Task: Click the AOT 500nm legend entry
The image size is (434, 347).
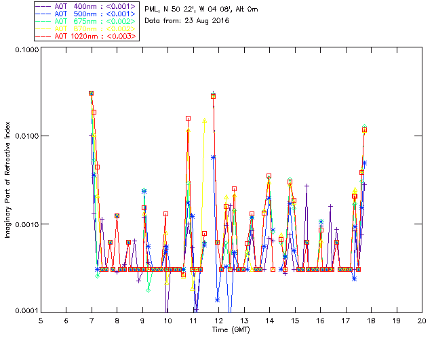Action: [86, 14]
